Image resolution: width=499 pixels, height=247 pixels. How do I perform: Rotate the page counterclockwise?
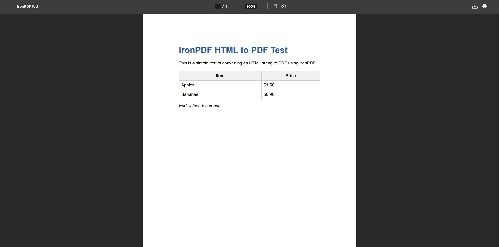click(284, 6)
